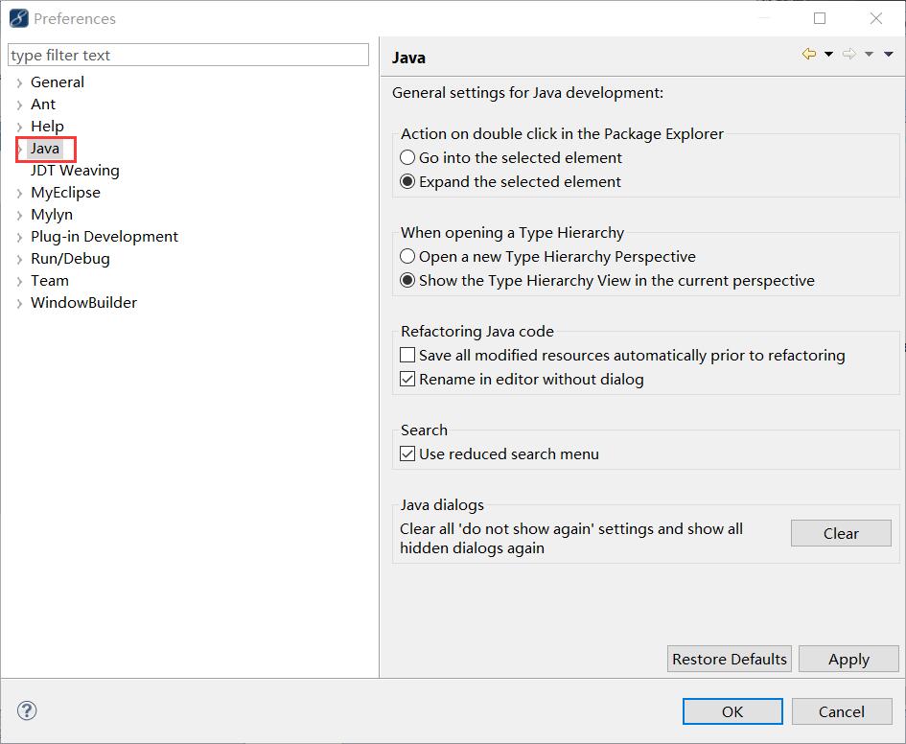This screenshot has height=744, width=906.
Task: Click the Clear button for Java dialogs
Action: (841, 533)
